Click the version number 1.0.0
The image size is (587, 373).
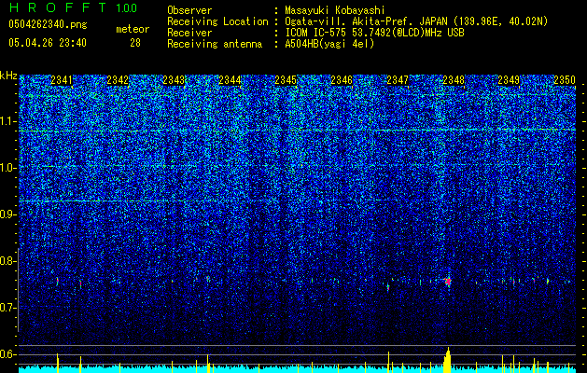pyautogui.click(x=126, y=8)
